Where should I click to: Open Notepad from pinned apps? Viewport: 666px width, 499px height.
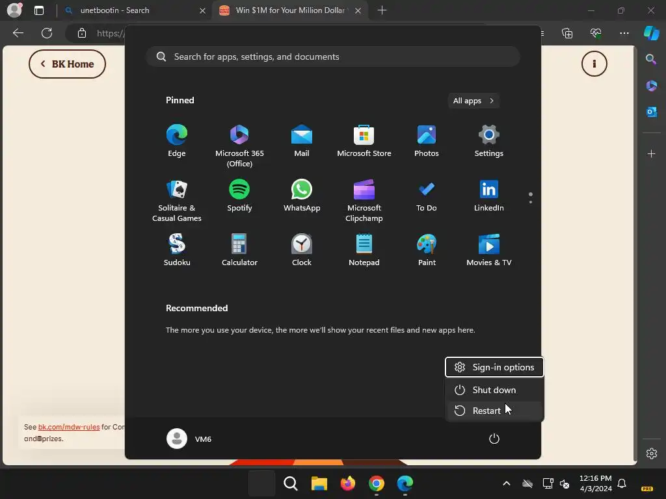pyautogui.click(x=364, y=250)
